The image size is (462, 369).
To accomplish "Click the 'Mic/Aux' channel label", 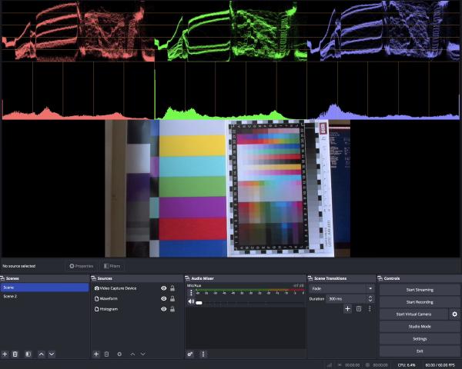I will (x=194, y=285).
